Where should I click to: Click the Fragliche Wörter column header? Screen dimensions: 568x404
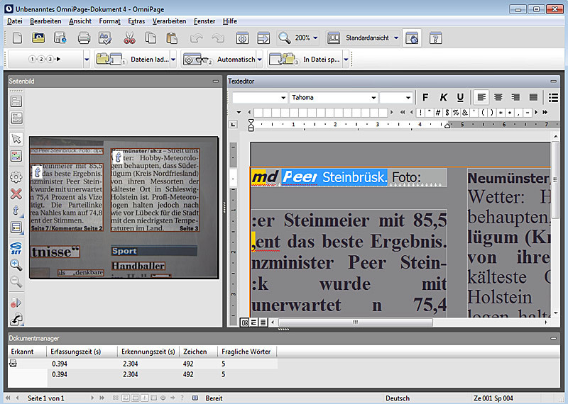(246, 352)
